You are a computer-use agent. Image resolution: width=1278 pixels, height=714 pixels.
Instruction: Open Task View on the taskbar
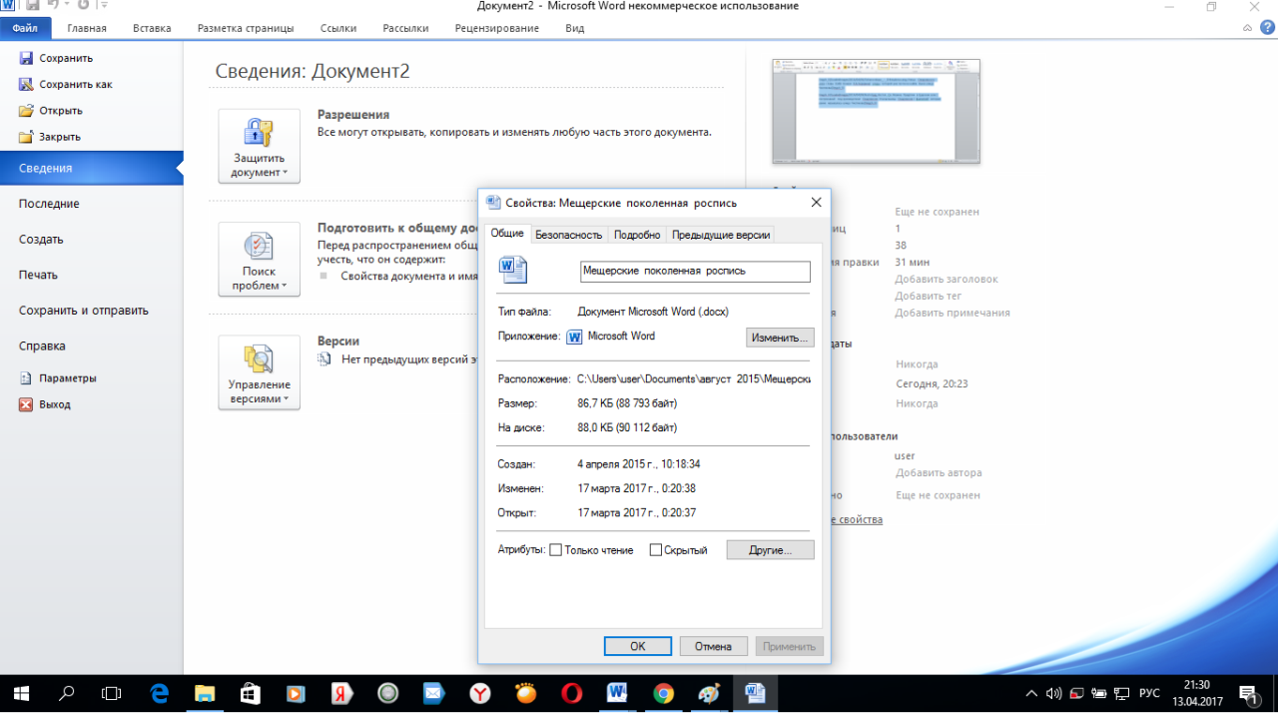[112, 693]
